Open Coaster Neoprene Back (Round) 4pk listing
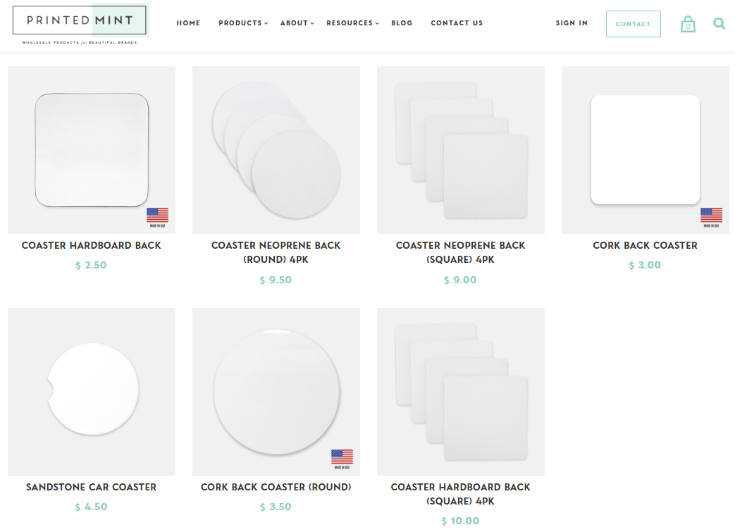This screenshot has height=532, width=735. tap(276, 252)
